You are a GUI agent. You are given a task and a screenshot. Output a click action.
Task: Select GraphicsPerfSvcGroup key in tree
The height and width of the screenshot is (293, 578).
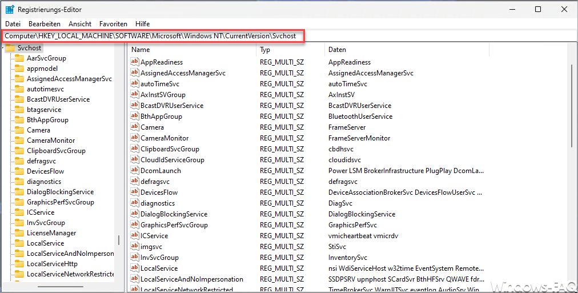pos(60,202)
